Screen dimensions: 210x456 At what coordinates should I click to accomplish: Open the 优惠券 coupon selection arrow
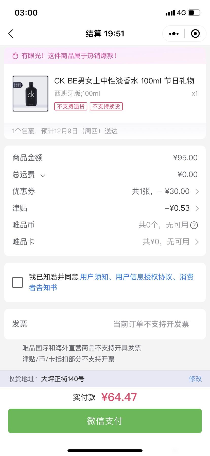point(197,192)
